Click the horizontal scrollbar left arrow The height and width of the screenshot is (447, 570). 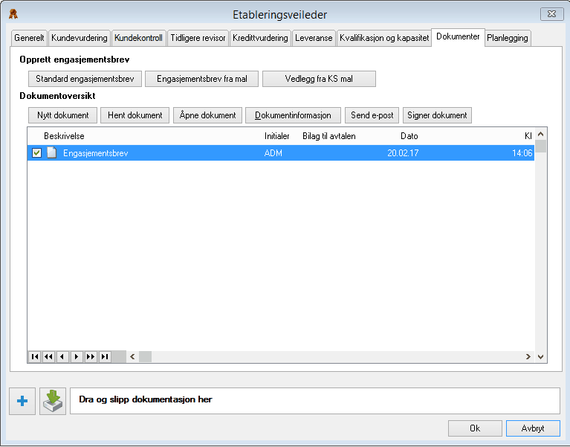pyautogui.click(x=132, y=357)
